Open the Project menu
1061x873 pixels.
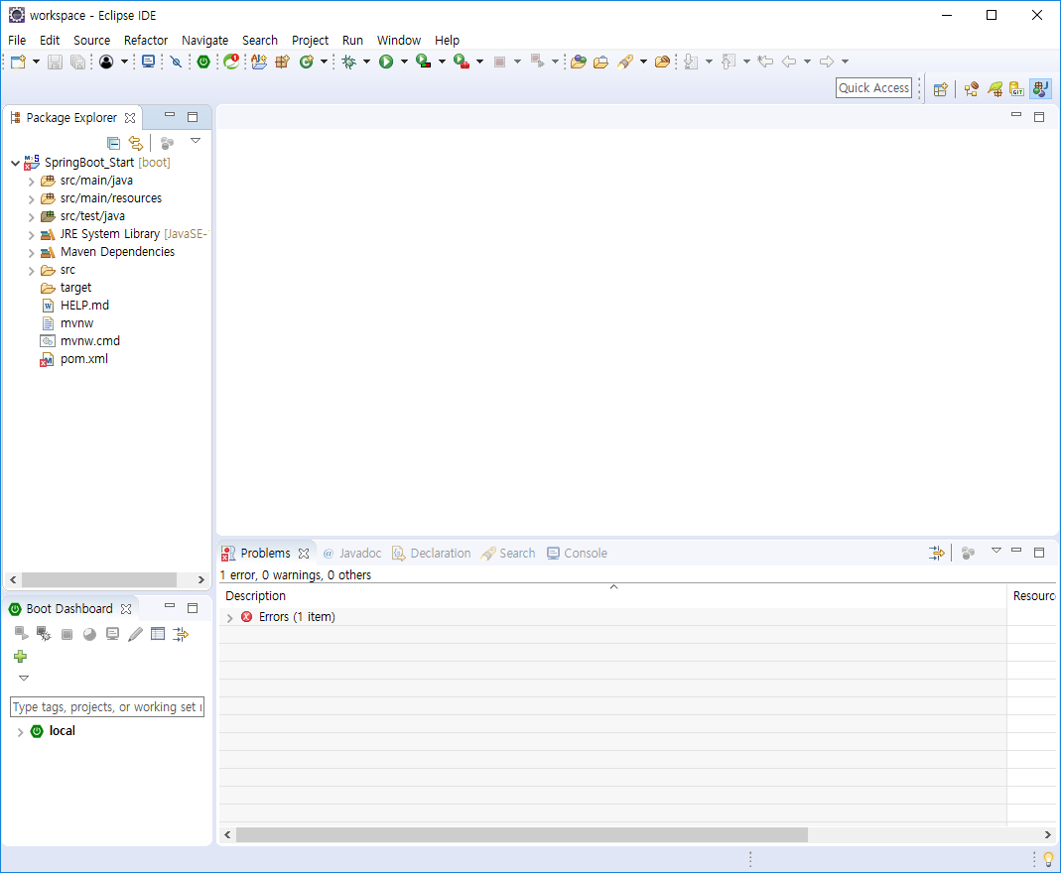click(x=310, y=40)
